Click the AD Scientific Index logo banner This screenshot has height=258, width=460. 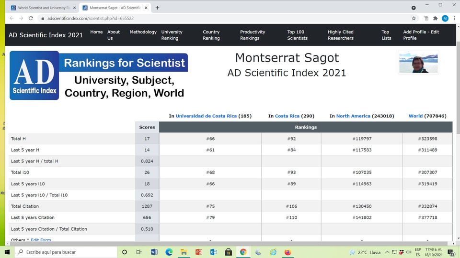pyautogui.click(x=99, y=75)
